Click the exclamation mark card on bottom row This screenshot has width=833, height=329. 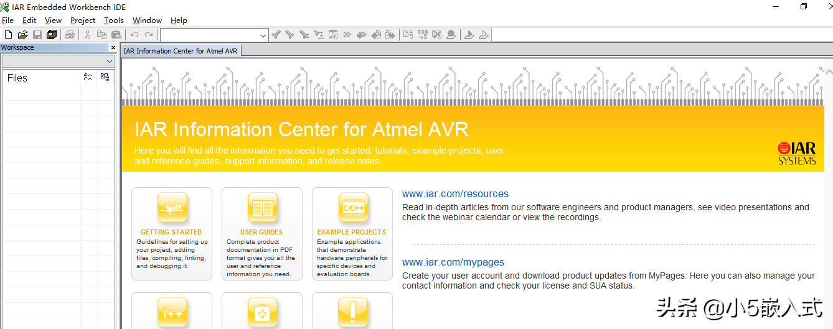pyautogui.click(x=352, y=311)
